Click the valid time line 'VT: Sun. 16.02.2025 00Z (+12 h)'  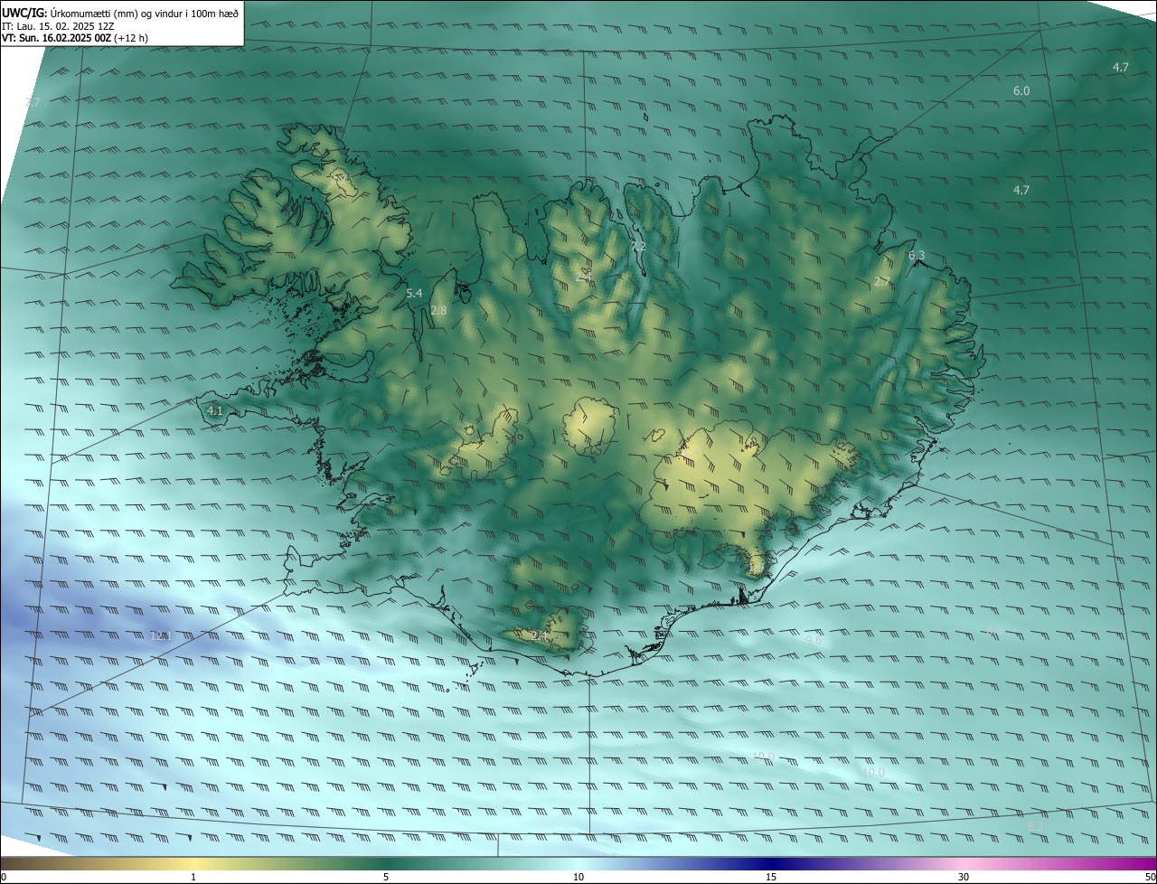click(x=75, y=38)
